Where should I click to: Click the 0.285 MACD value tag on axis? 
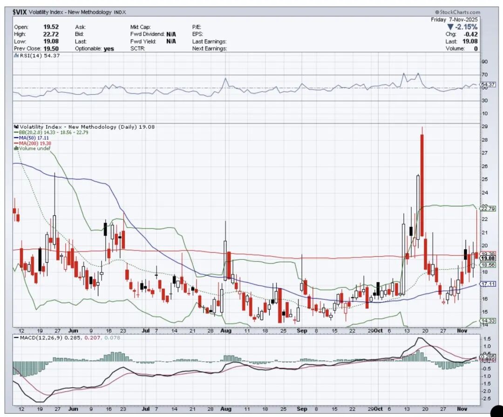pyautogui.click(x=488, y=357)
